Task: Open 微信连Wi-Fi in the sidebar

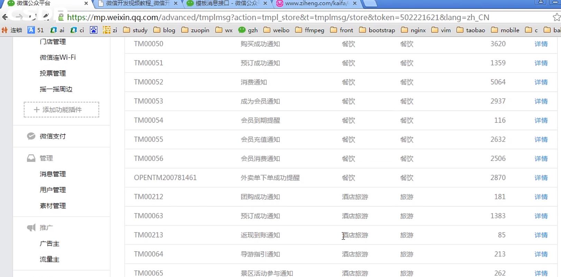Action: click(x=58, y=57)
